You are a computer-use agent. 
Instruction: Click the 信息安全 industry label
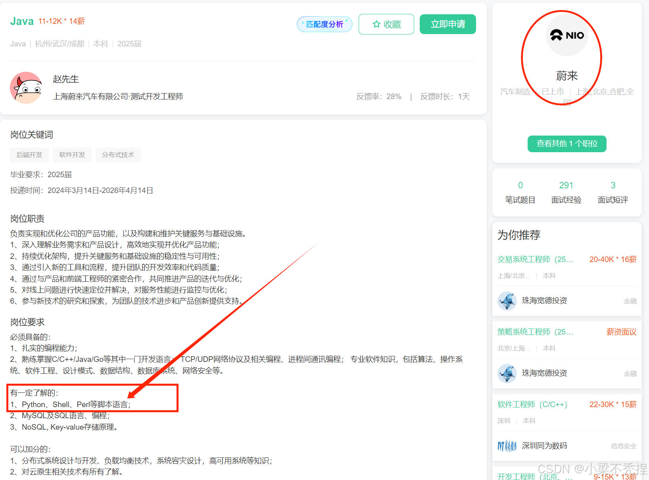(x=624, y=446)
